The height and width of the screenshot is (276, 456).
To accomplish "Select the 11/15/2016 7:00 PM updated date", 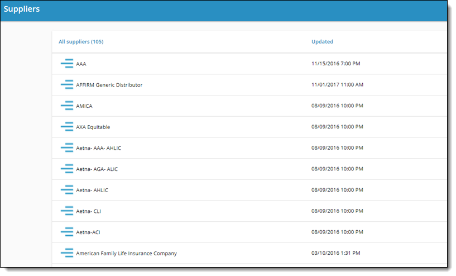I will pos(335,64).
